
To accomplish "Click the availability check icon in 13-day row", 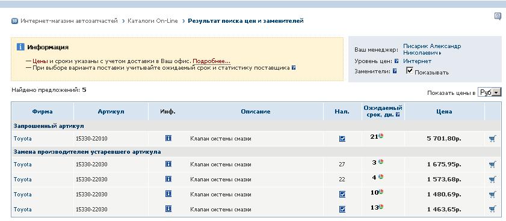I will tap(342, 210).
